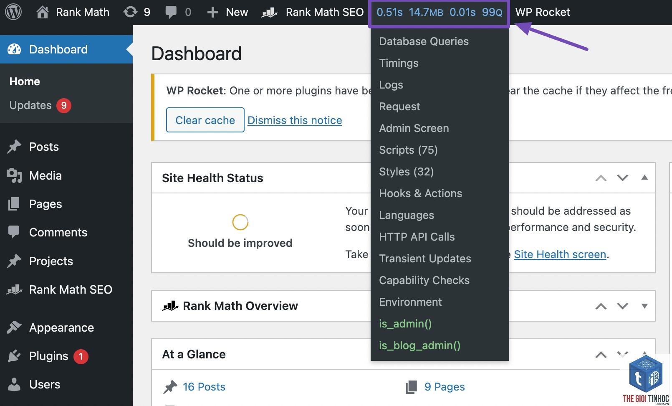The width and height of the screenshot is (672, 406).
Task: Click the plus icon beside New
Action: point(212,13)
